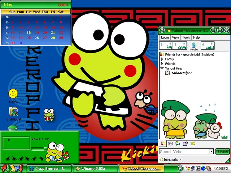Click week number 22 in the calendar
Image resolution: width=231 pixels, height=173 pixels.
[7, 38]
